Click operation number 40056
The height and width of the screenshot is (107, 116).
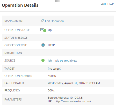(52, 76)
